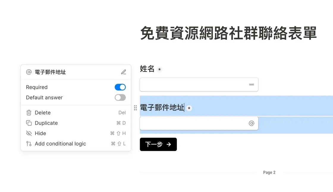Click the short-text icon in 姓名 field

coord(252,85)
